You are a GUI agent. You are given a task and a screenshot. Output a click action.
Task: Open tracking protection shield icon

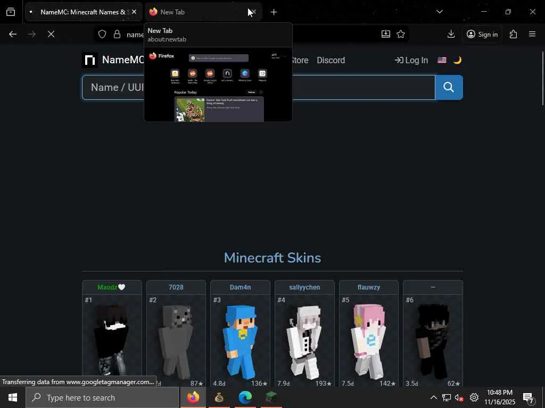102,34
